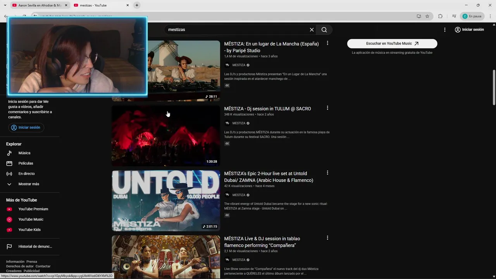The height and width of the screenshot is (279, 496).
Task: Click MESTIZA channel avatar under Untold video
Action: [227, 195]
